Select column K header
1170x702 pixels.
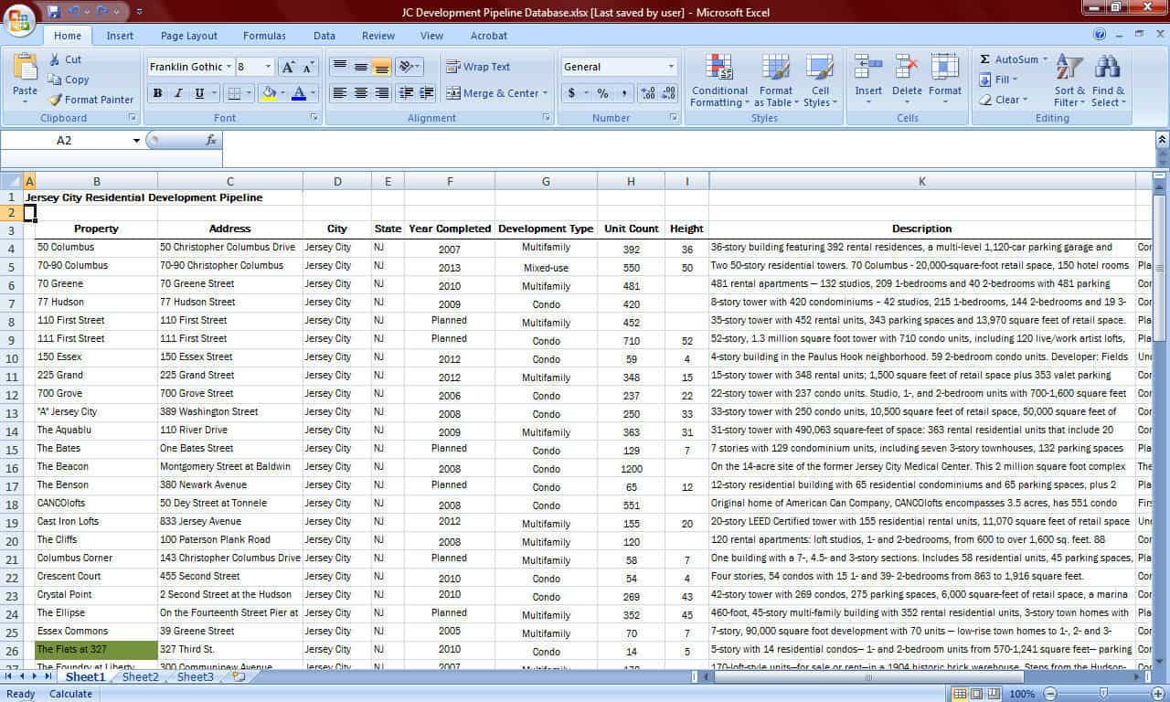[x=921, y=182]
